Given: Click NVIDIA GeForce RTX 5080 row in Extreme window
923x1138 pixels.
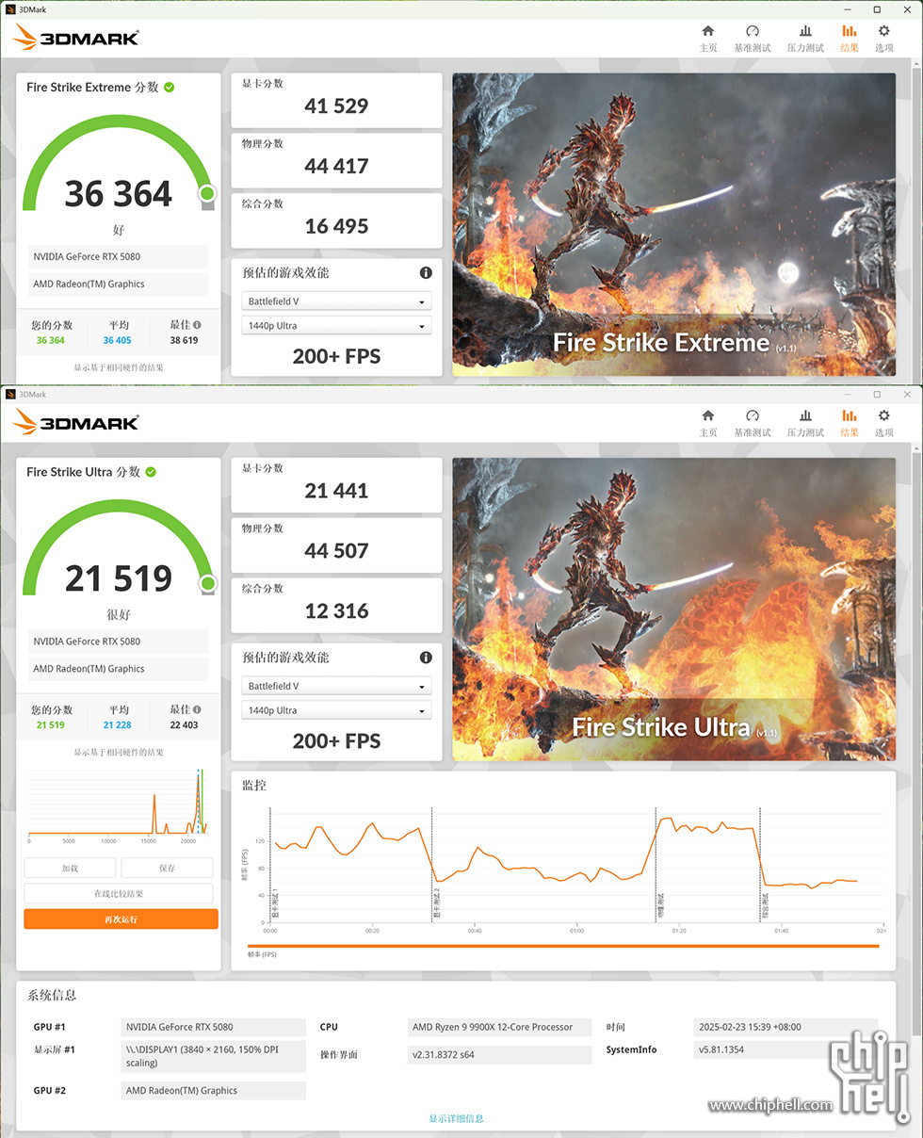Looking at the screenshot, I should pos(119,256).
